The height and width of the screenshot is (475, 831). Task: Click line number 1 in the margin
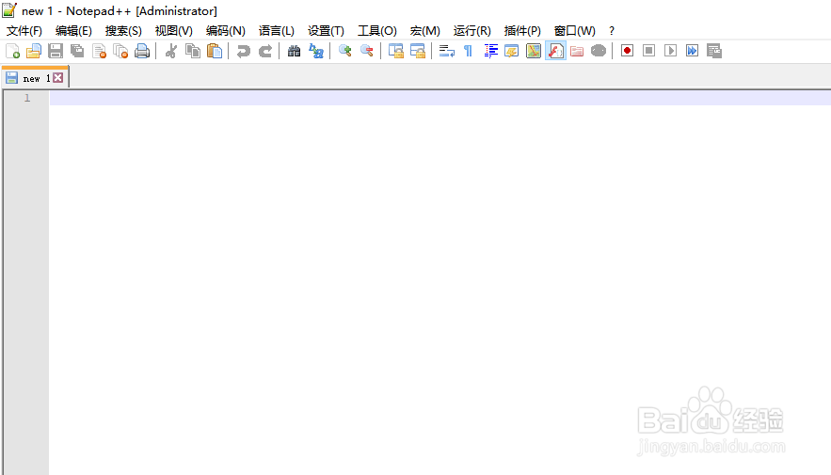(27, 98)
